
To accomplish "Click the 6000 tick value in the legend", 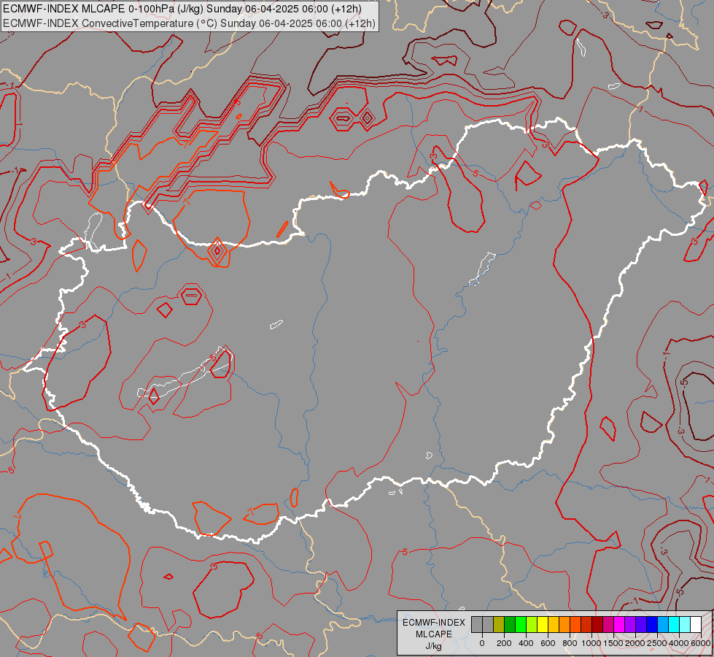I will tap(701, 643).
